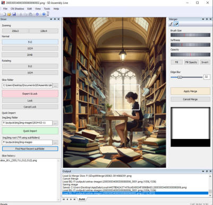Image resolution: width=213 pixels, height=205 pixels.
Task: Adjust the Brush Size slider
Action: 190,35
